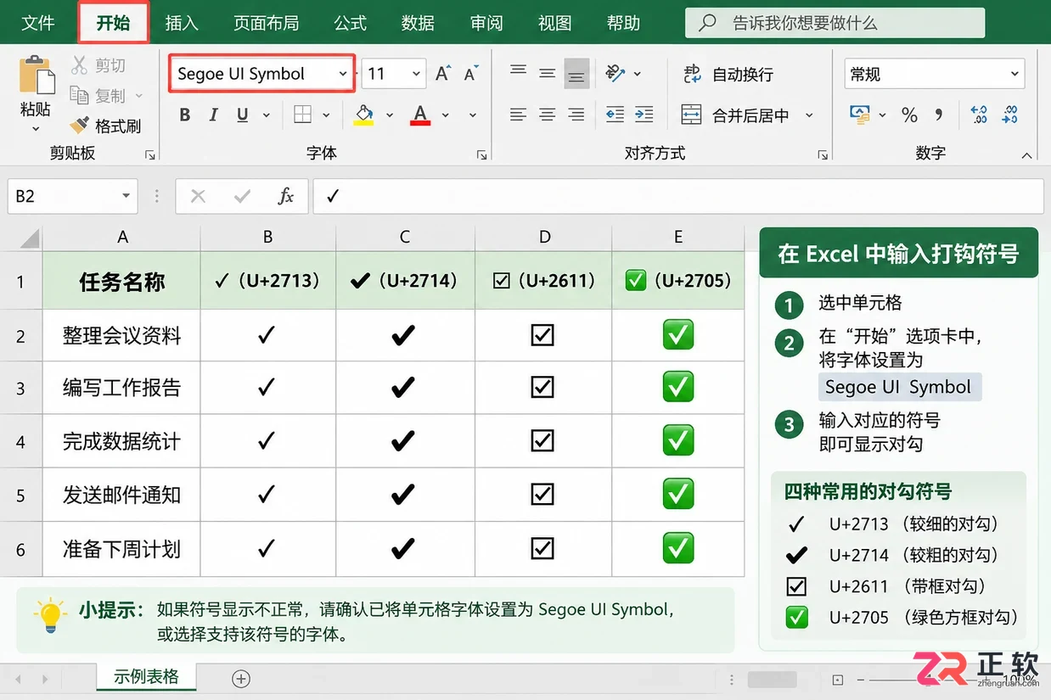Select the Format Painter (格式刷) brush

pos(80,126)
